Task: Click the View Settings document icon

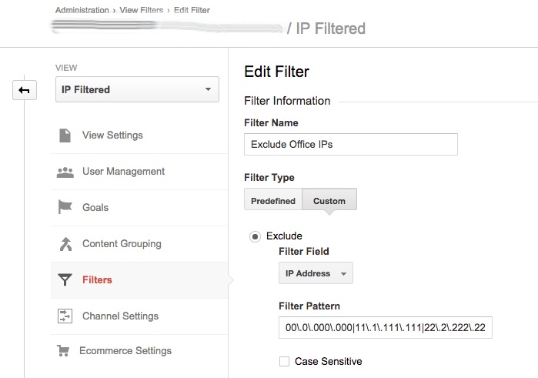Action: tap(65, 135)
